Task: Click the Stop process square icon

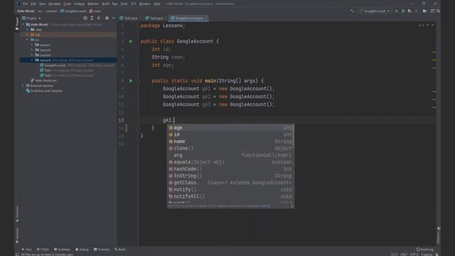Action: tap(417, 11)
